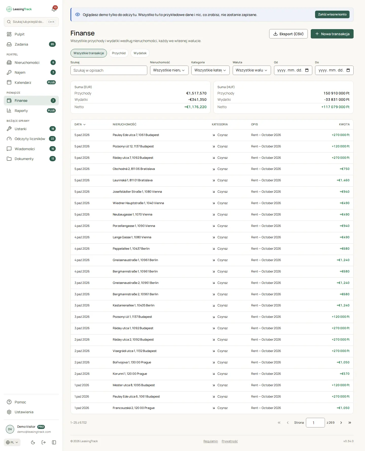Open the PL language selector
Image resolution: width=365 pixels, height=451 pixels.
(12, 442)
